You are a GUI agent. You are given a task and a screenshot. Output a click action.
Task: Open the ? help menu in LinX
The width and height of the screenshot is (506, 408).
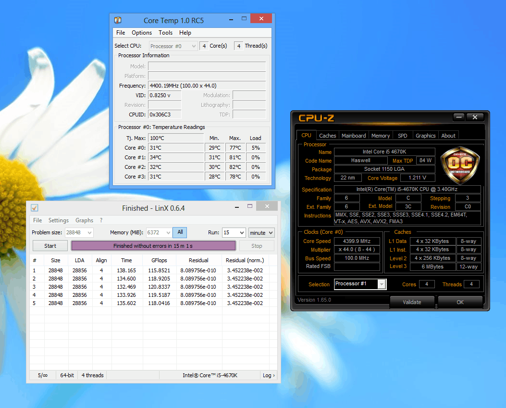(x=101, y=220)
